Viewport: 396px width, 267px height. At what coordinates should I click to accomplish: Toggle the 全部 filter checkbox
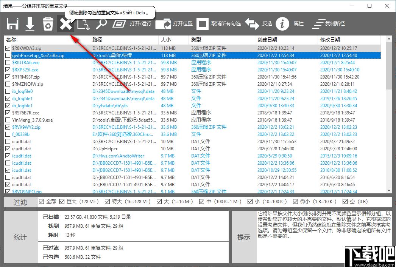(x=42, y=202)
